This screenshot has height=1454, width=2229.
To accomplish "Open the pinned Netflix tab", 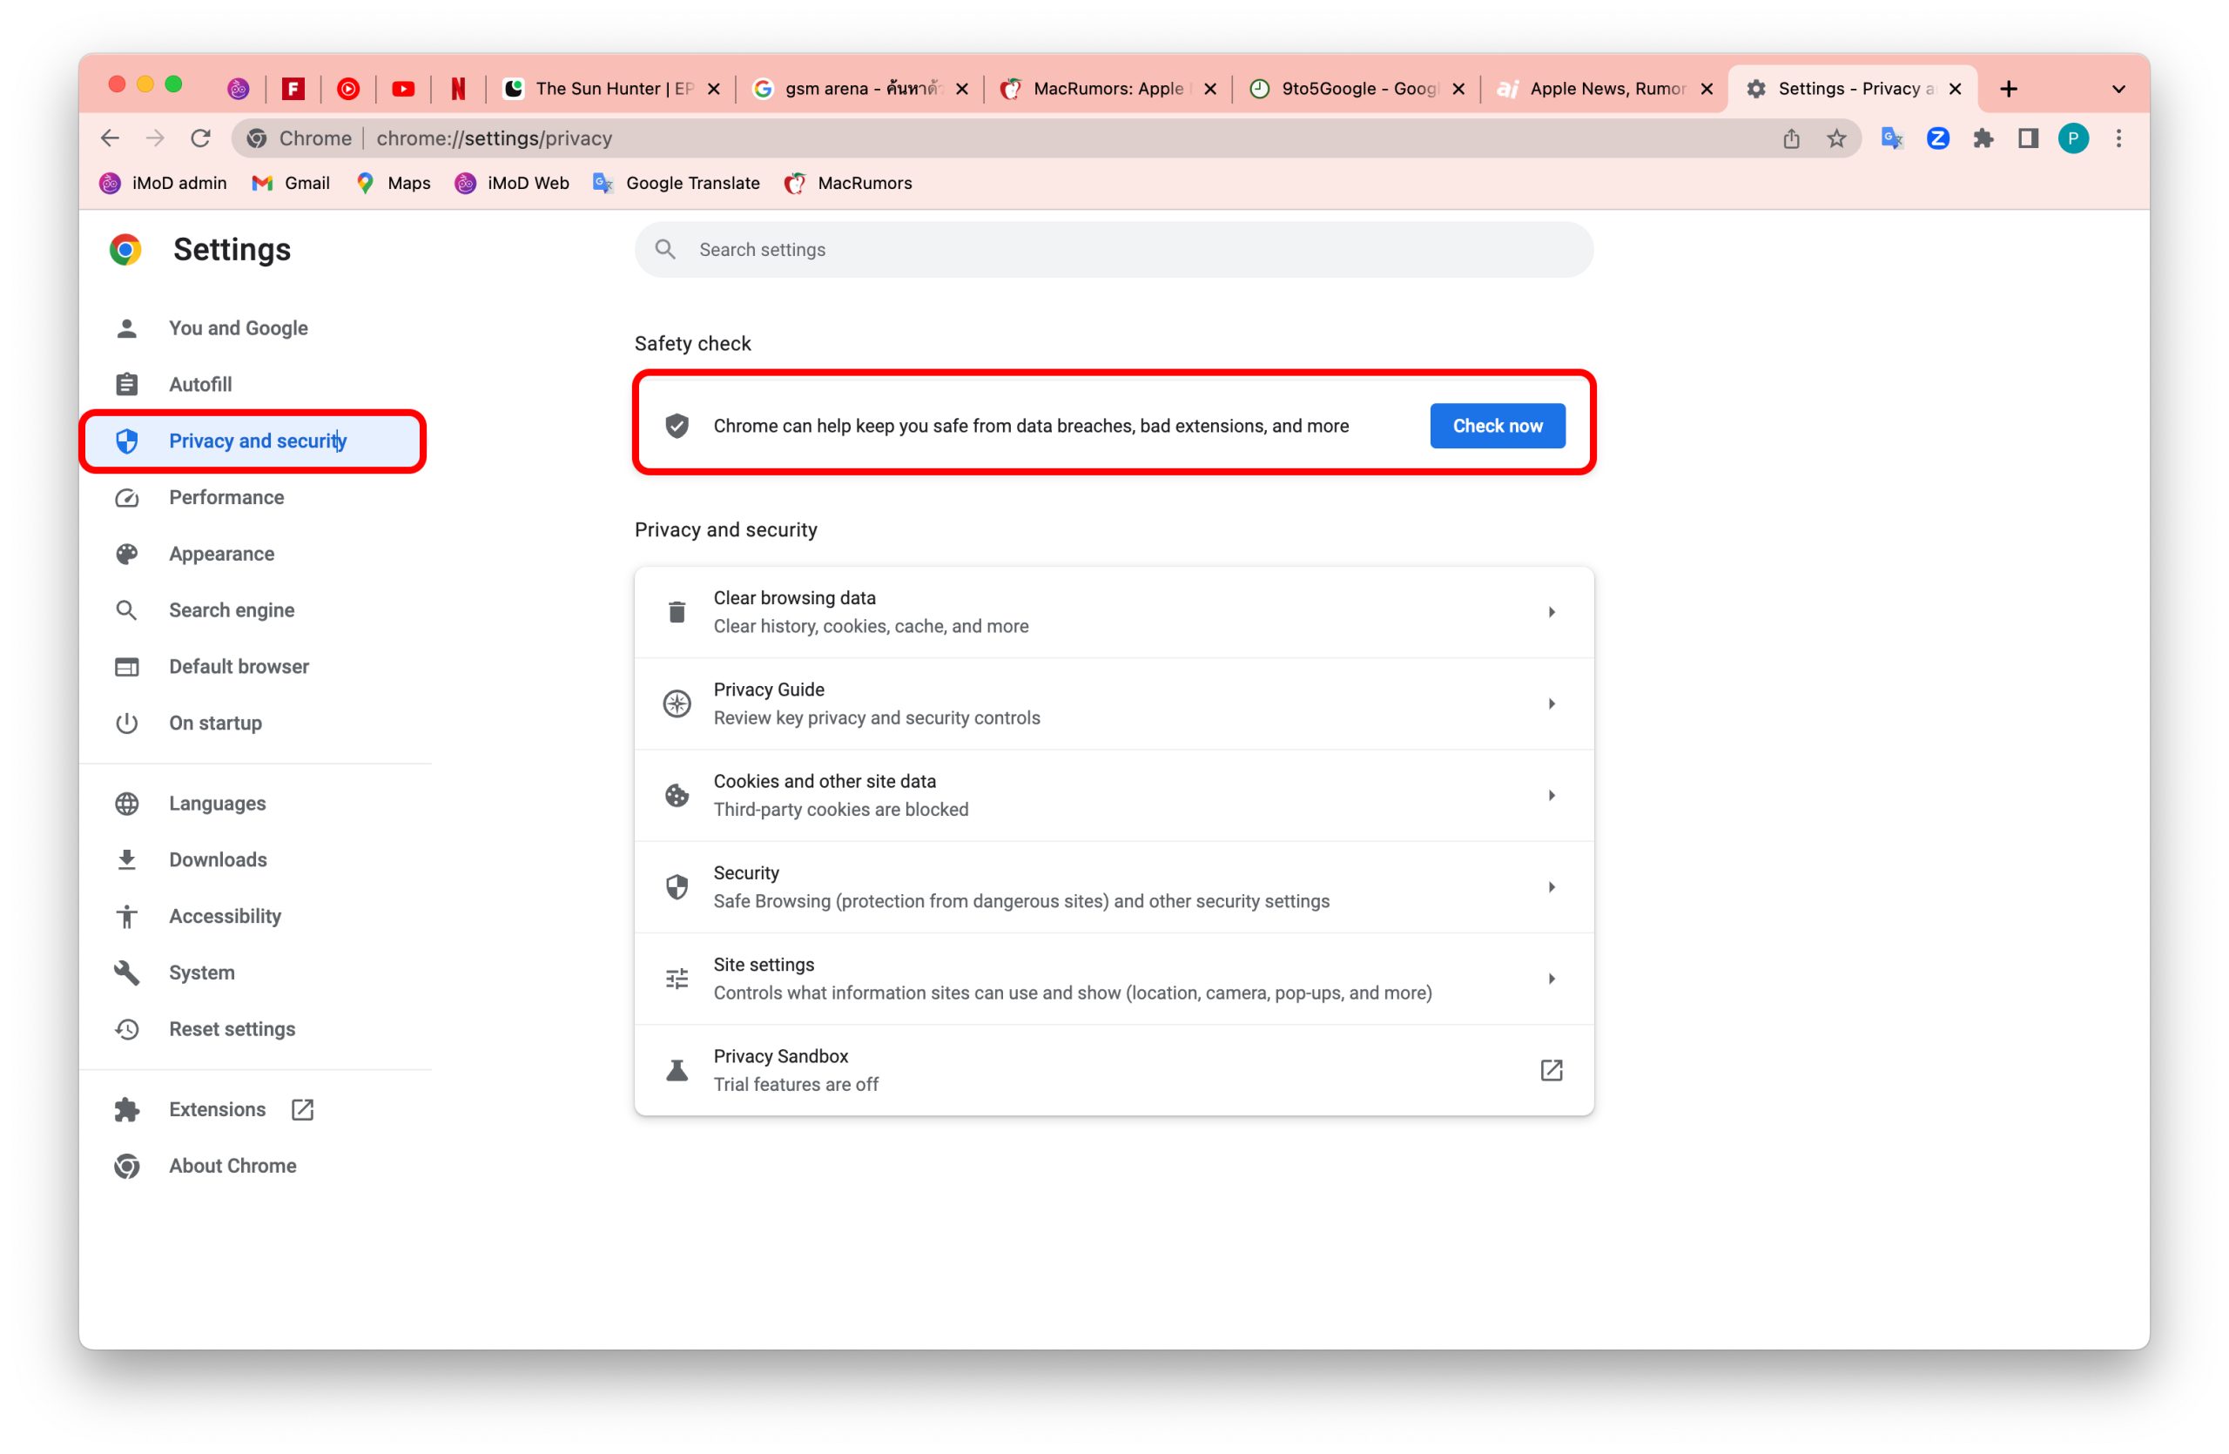I will coord(458,89).
